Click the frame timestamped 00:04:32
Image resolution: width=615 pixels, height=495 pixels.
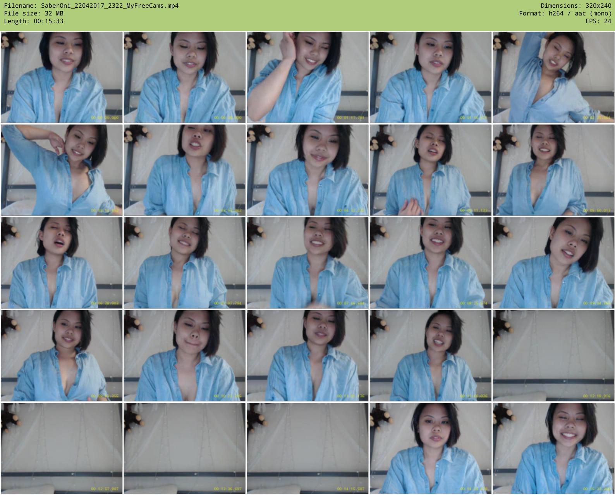pyautogui.click(x=307, y=170)
